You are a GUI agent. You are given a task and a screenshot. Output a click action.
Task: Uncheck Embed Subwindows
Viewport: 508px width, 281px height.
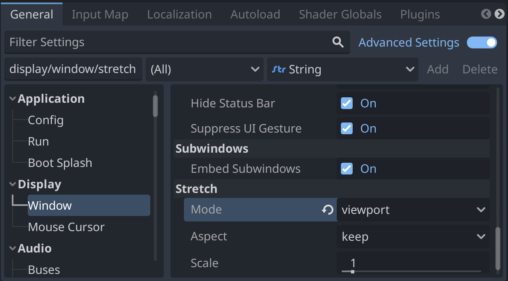(346, 169)
